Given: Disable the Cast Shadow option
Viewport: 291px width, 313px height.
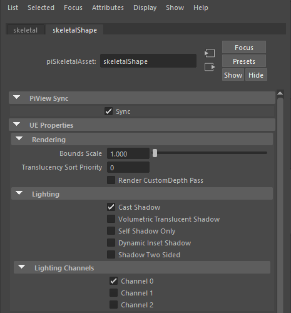Looking at the screenshot, I should tap(111, 207).
